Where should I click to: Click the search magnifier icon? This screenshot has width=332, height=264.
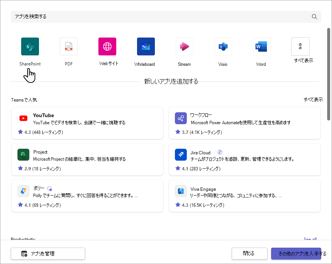pos(315,17)
